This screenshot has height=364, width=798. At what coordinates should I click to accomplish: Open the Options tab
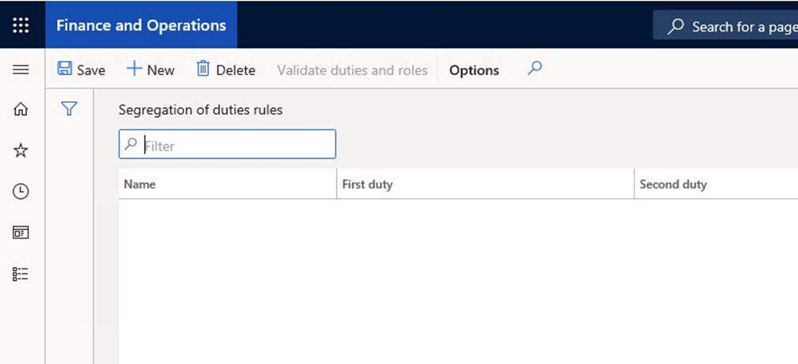[474, 70]
